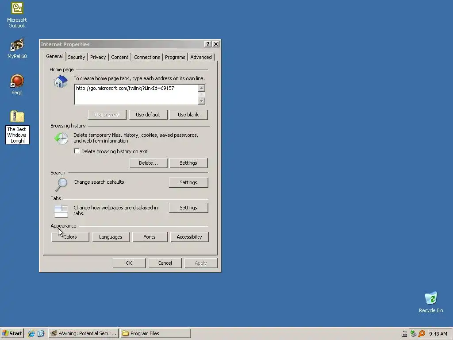Click the desktop icon rename text box
The width and height of the screenshot is (453, 340).
pos(17,135)
